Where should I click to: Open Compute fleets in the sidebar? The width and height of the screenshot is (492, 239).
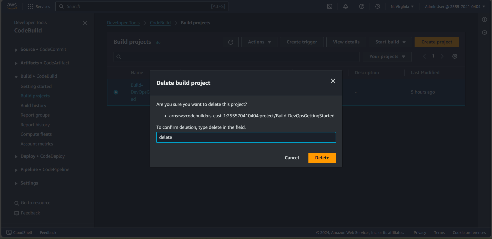pos(36,134)
